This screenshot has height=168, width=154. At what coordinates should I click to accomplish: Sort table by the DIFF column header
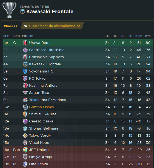pyautogui.click(x=139, y=36)
